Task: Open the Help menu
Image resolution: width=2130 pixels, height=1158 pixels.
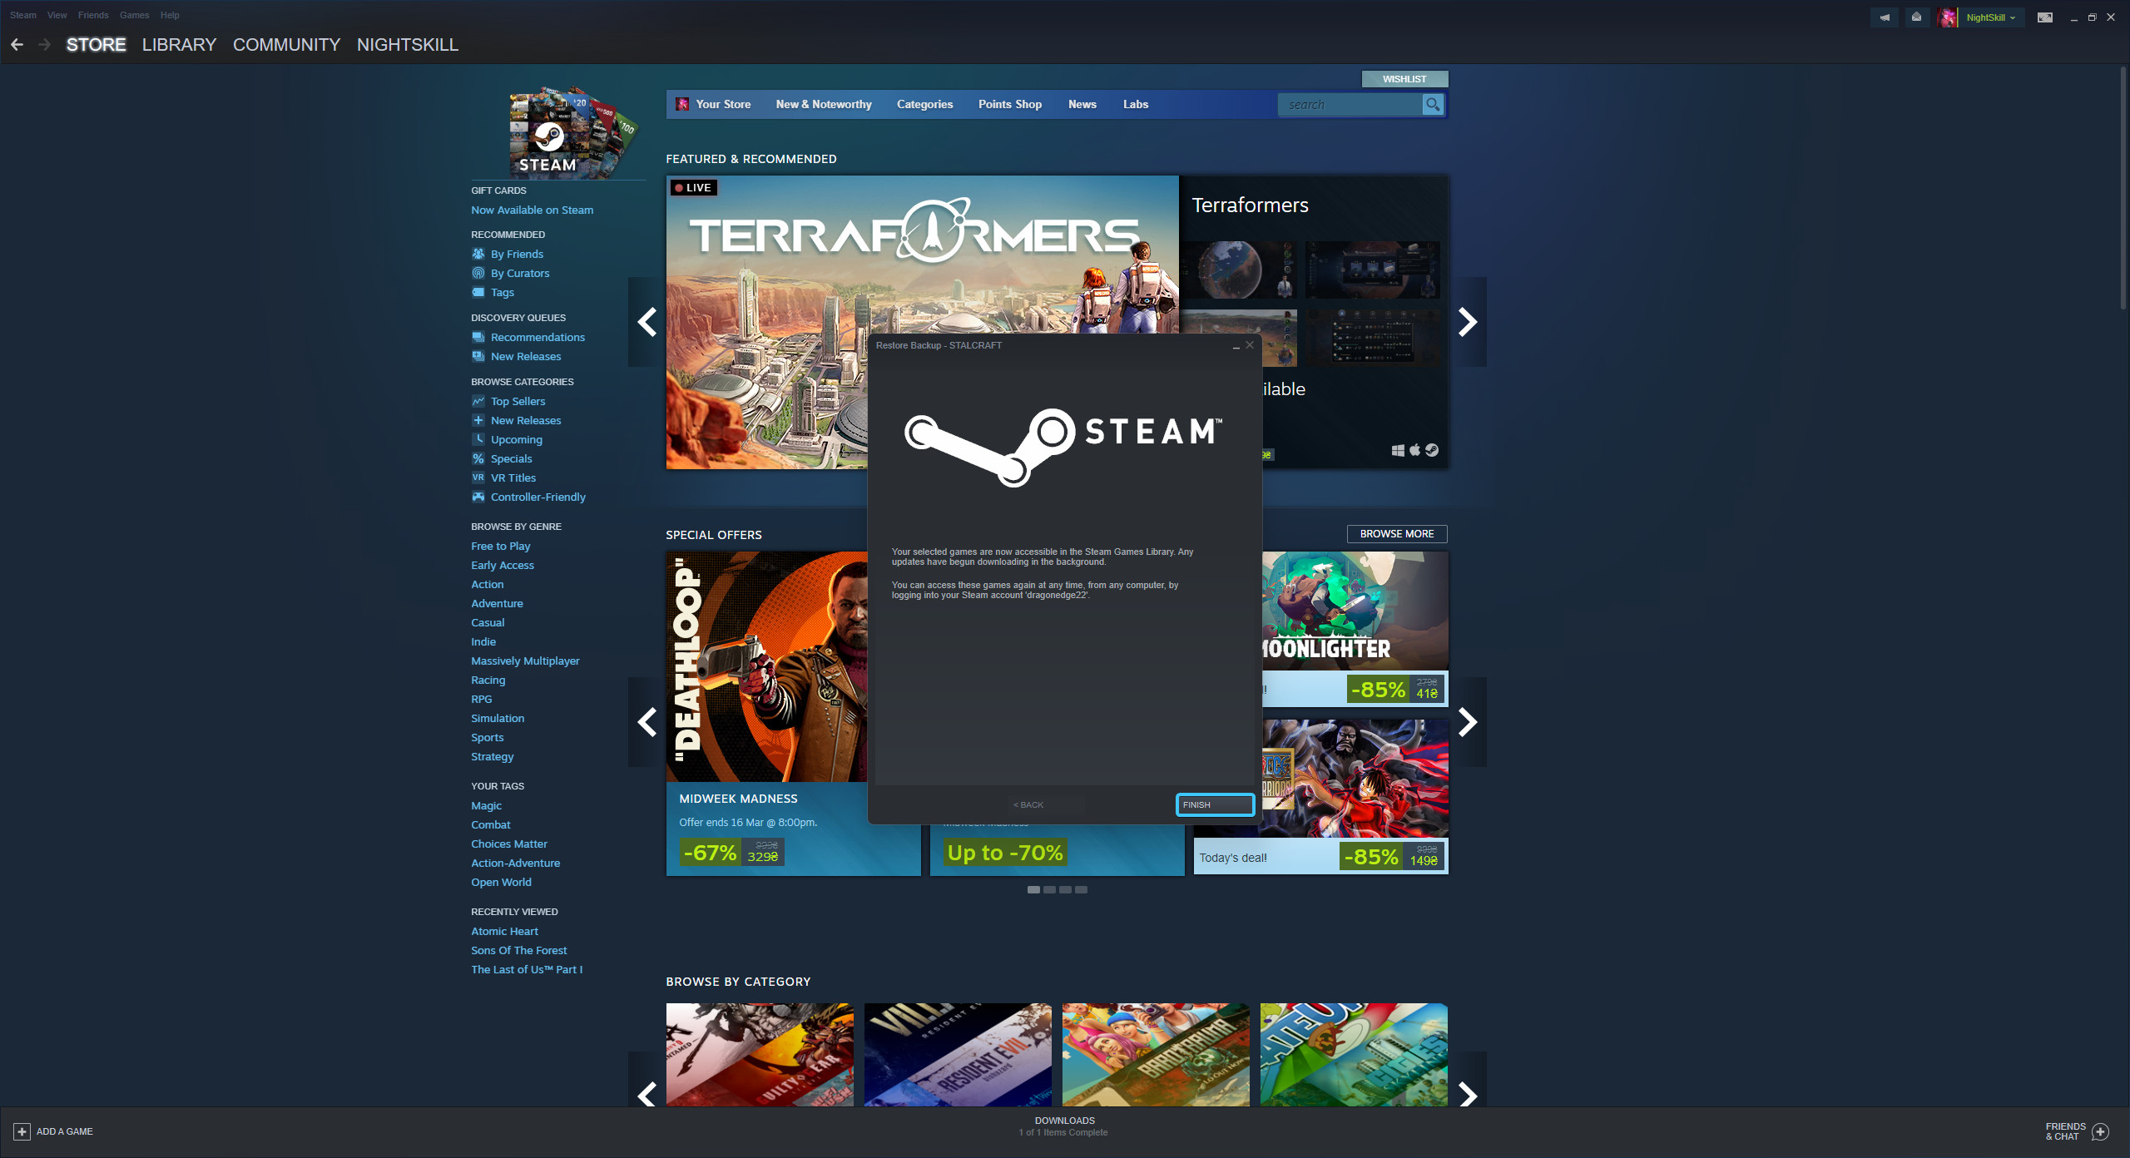Action: (170, 15)
